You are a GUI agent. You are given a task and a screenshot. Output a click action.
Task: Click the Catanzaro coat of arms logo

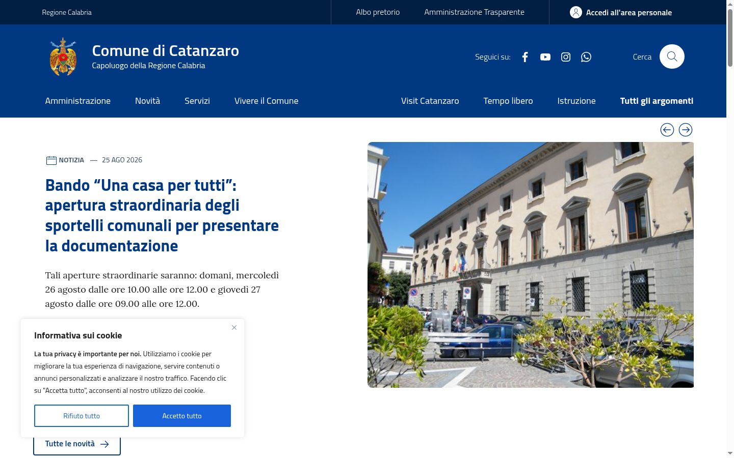coord(63,56)
